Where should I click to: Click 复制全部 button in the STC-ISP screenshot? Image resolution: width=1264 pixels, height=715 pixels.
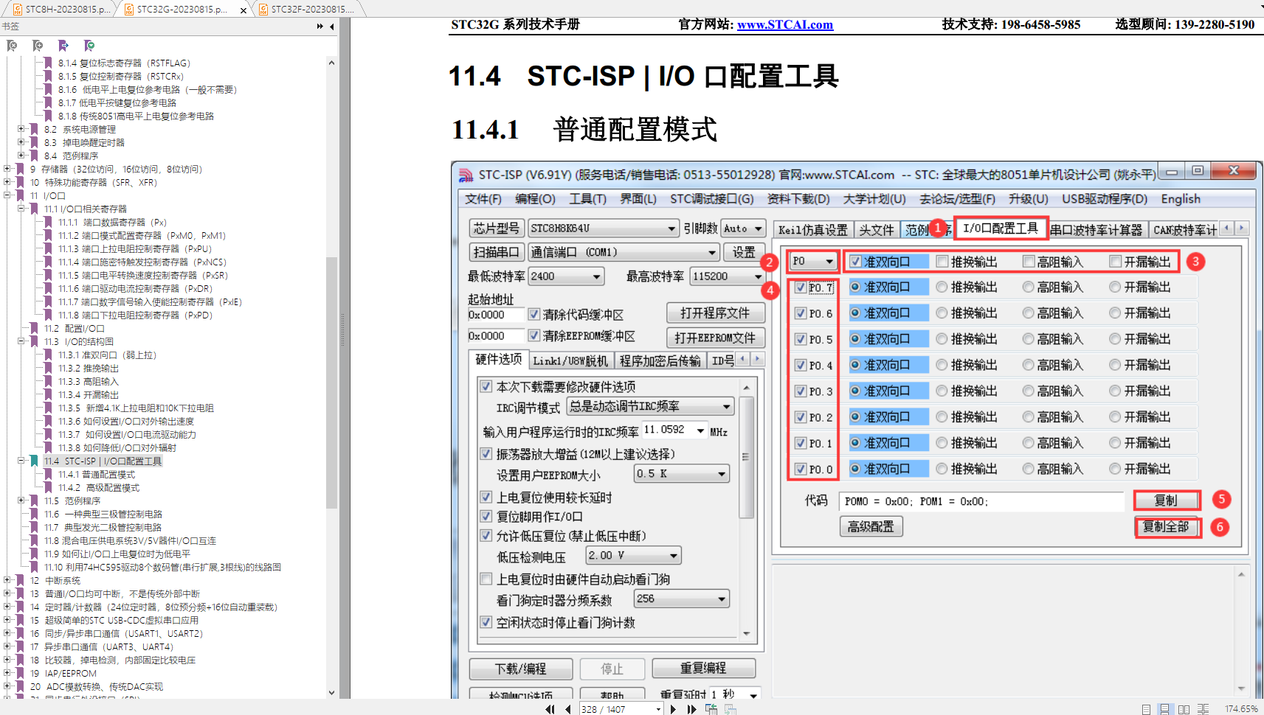pyautogui.click(x=1167, y=527)
